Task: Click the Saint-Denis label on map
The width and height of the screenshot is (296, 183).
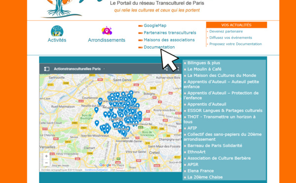Action: point(122,80)
